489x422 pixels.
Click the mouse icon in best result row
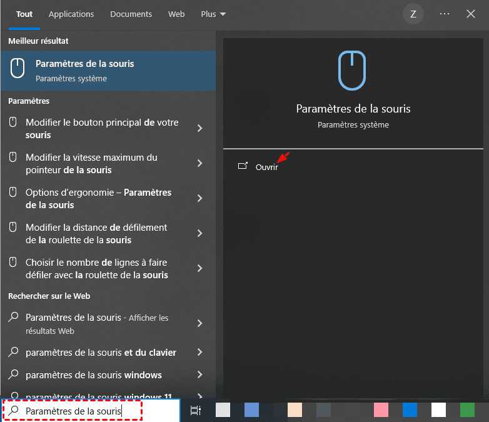click(x=18, y=68)
